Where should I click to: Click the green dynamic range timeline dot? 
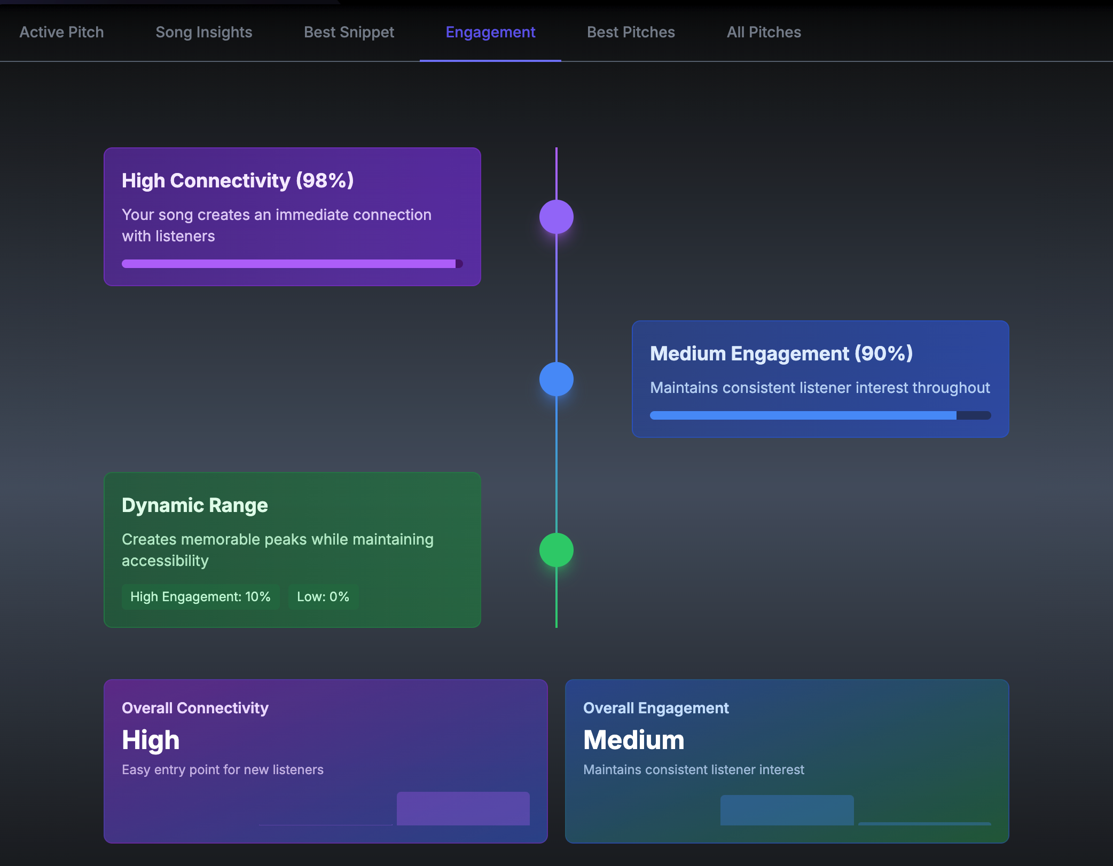(556, 550)
